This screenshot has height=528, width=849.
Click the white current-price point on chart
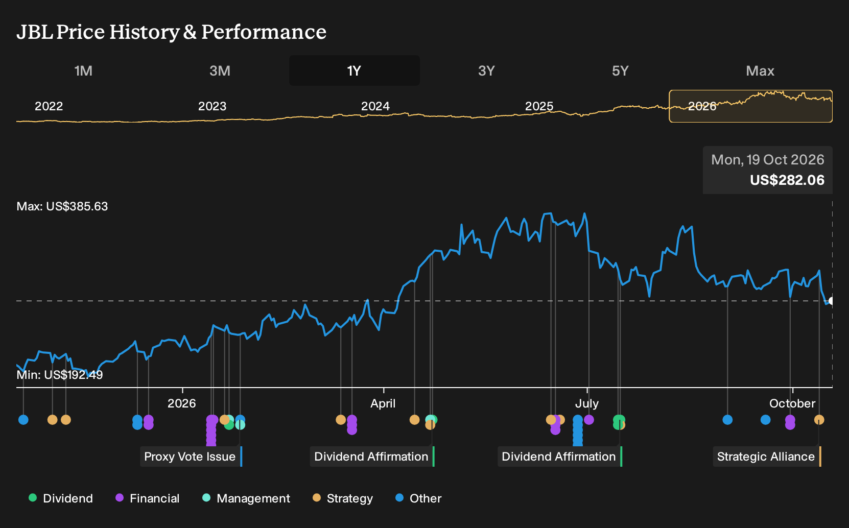[x=831, y=301]
